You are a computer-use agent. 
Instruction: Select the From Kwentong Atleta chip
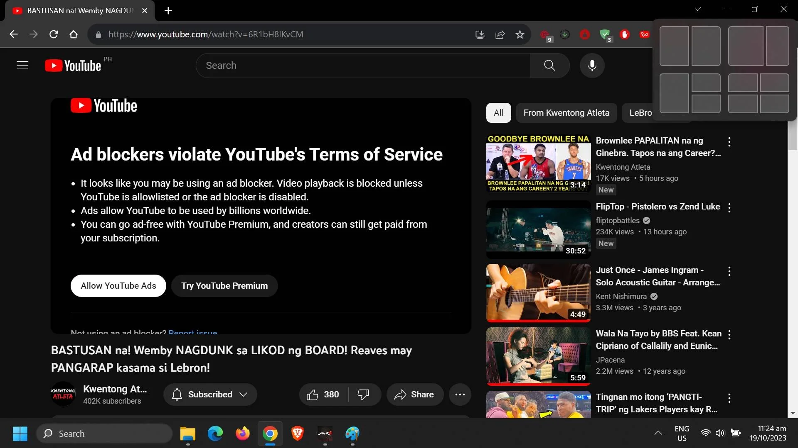pyautogui.click(x=566, y=113)
